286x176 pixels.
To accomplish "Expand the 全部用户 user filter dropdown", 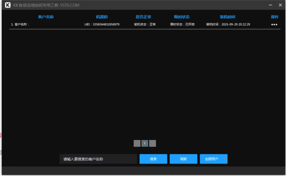I will coord(214,159).
